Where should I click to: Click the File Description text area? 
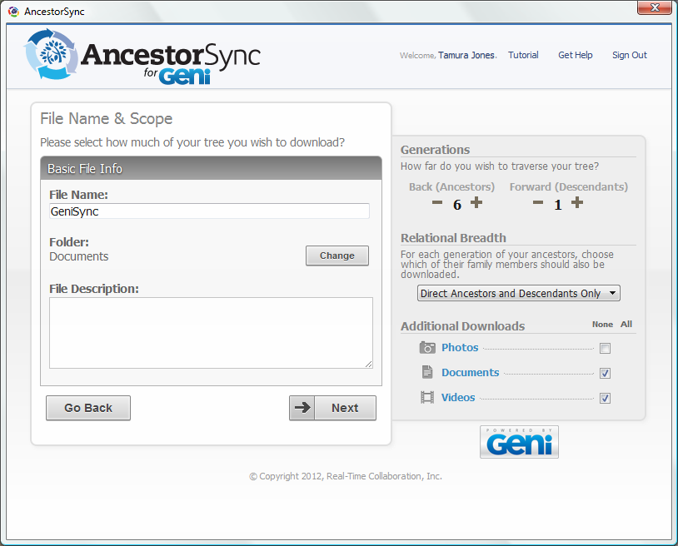(x=211, y=333)
